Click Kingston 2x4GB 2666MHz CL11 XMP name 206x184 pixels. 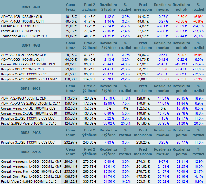[x=29, y=79]
